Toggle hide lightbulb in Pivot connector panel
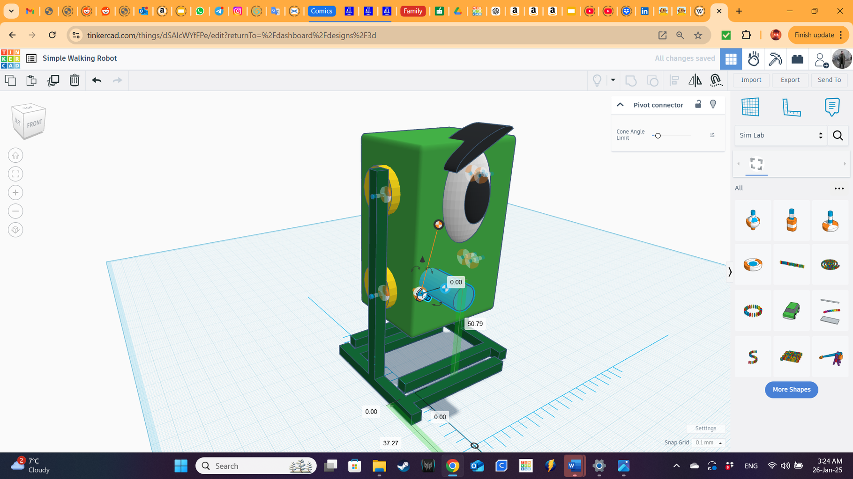Screen dimensions: 853x479 click(713, 104)
